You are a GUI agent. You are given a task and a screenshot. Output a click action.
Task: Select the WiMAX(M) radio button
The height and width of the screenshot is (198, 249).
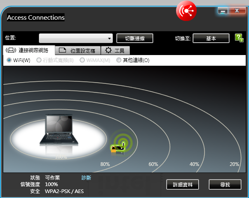(x=82, y=60)
